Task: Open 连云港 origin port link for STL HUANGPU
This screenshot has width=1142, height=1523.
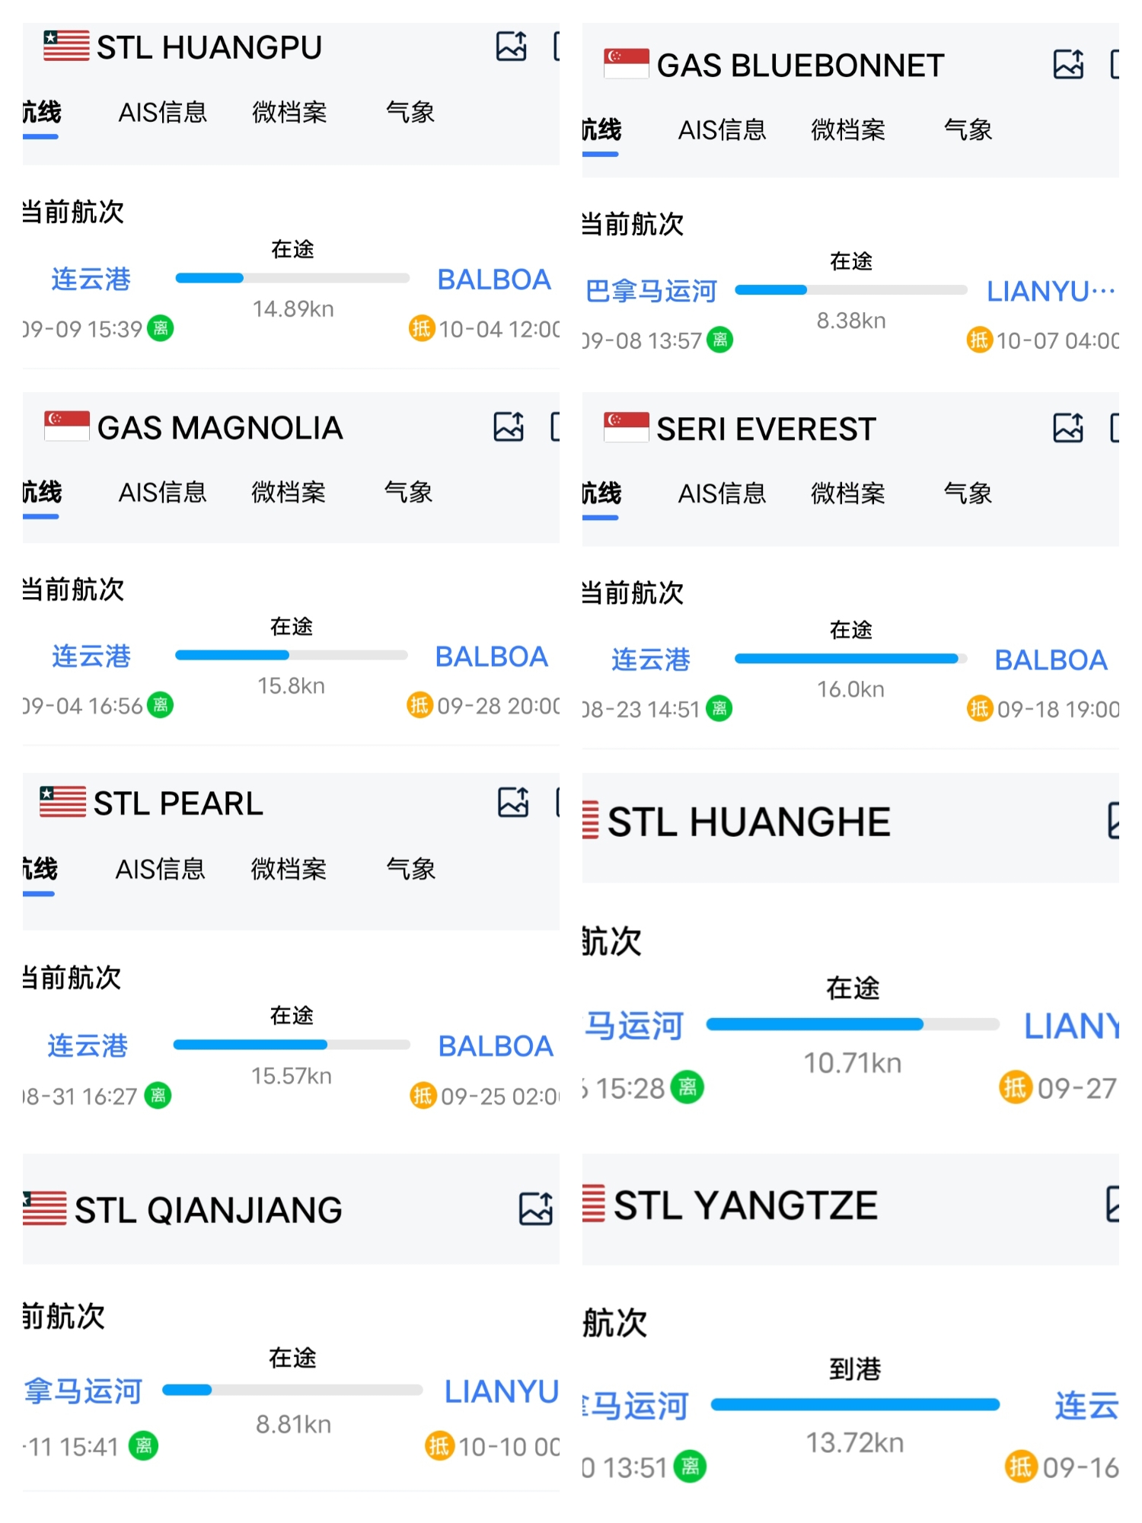Action: coord(91,279)
